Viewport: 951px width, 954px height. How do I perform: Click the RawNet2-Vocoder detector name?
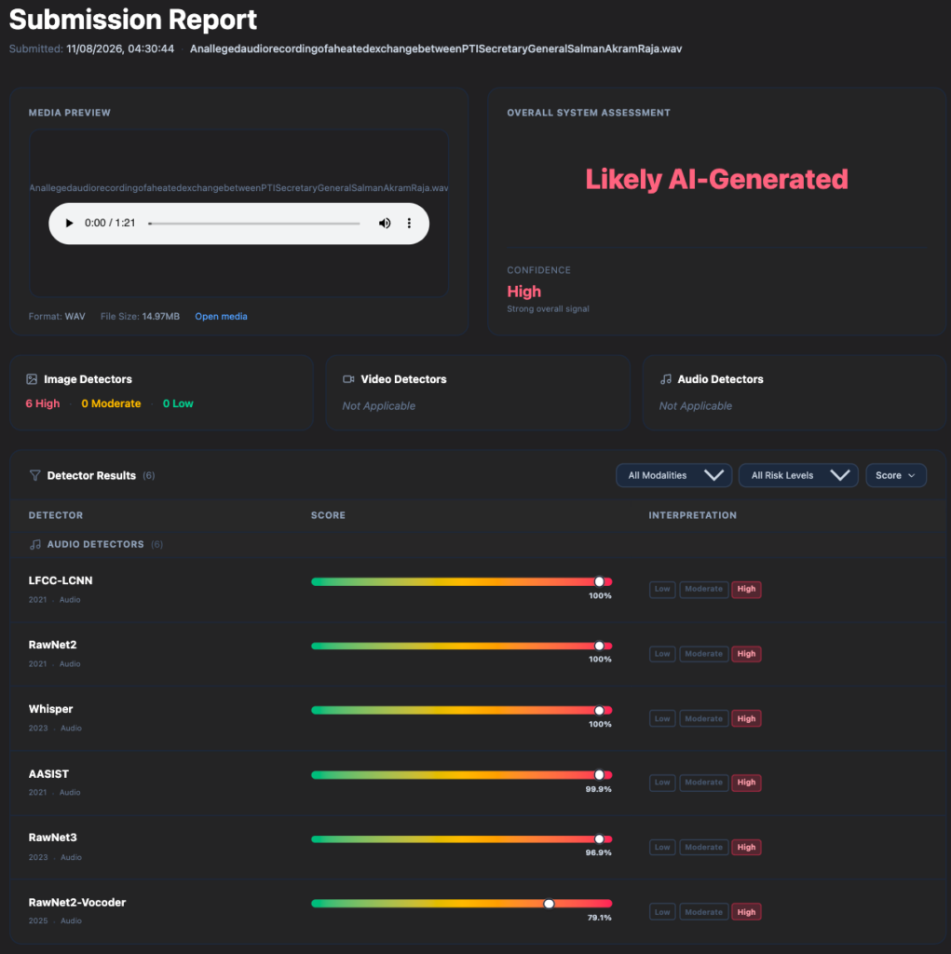tap(77, 902)
